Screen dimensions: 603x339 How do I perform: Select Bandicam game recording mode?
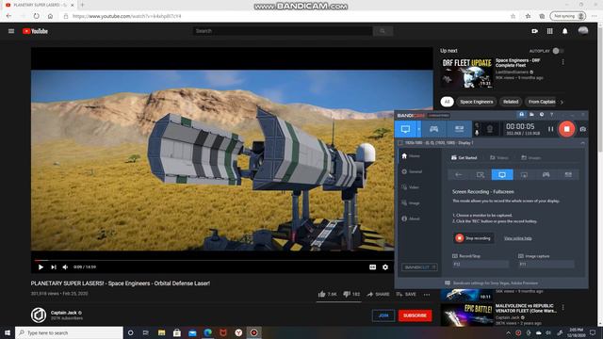(x=433, y=129)
